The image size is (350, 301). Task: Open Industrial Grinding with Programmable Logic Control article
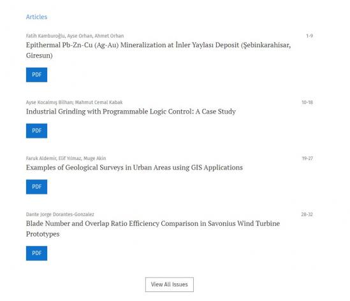coord(131,112)
